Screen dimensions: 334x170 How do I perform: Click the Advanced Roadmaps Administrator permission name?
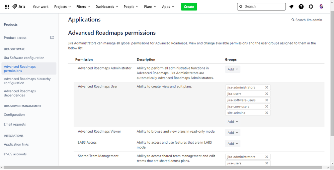105,68
